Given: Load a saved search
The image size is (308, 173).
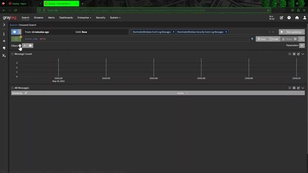Looking at the screenshot, I should pyautogui.click(x=274, y=39).
